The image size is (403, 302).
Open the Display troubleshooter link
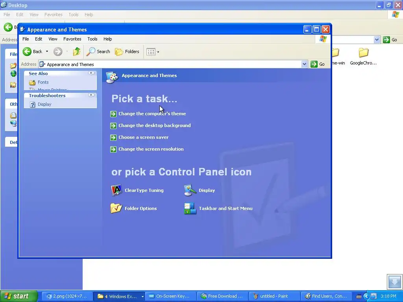(44, 104)
